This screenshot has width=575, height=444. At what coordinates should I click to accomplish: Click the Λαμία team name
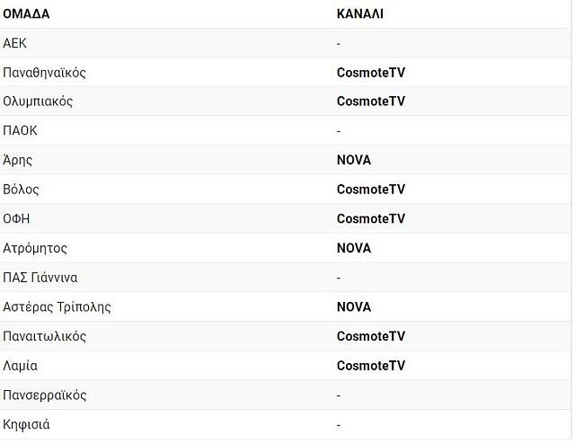tap(20, 366)
